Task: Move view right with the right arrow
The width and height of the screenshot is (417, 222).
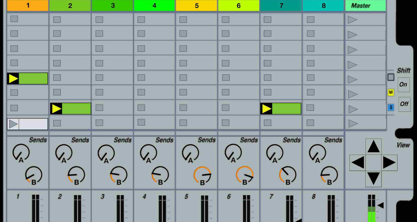Action: (x=389, y=162)
